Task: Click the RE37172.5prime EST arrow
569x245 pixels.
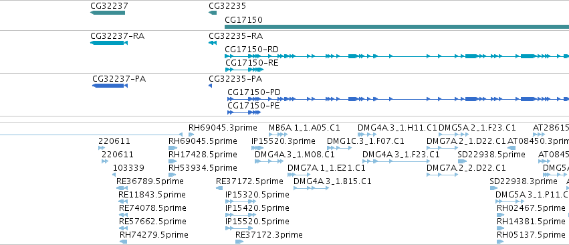Action: [x=219, y=188]
